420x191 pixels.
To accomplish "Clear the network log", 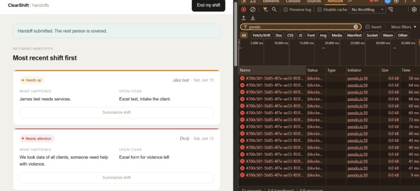I will click(253, 10).
